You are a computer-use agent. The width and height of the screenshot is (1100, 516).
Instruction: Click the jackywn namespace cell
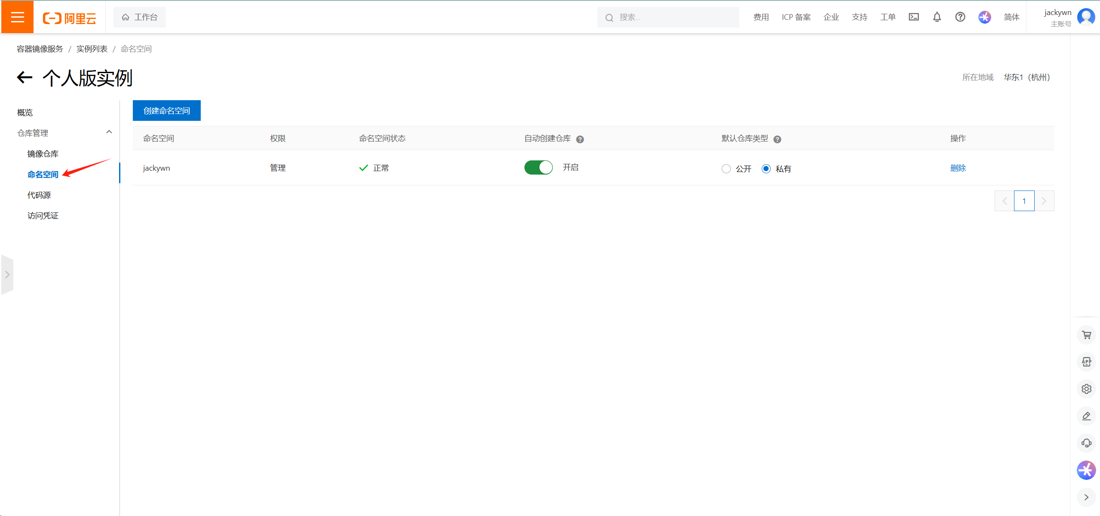coord(156,168)
